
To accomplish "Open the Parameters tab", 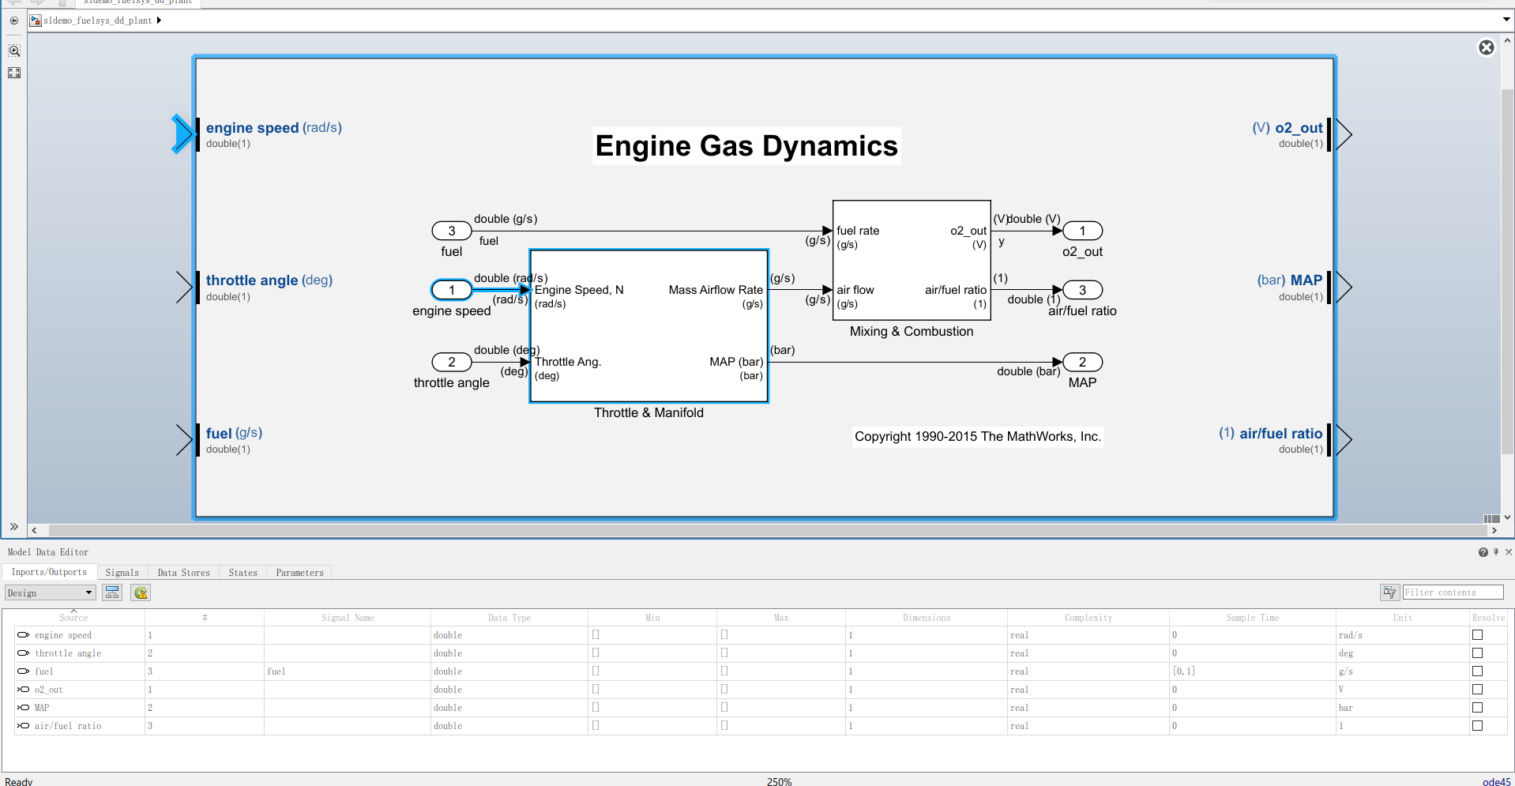I will 299,572.
